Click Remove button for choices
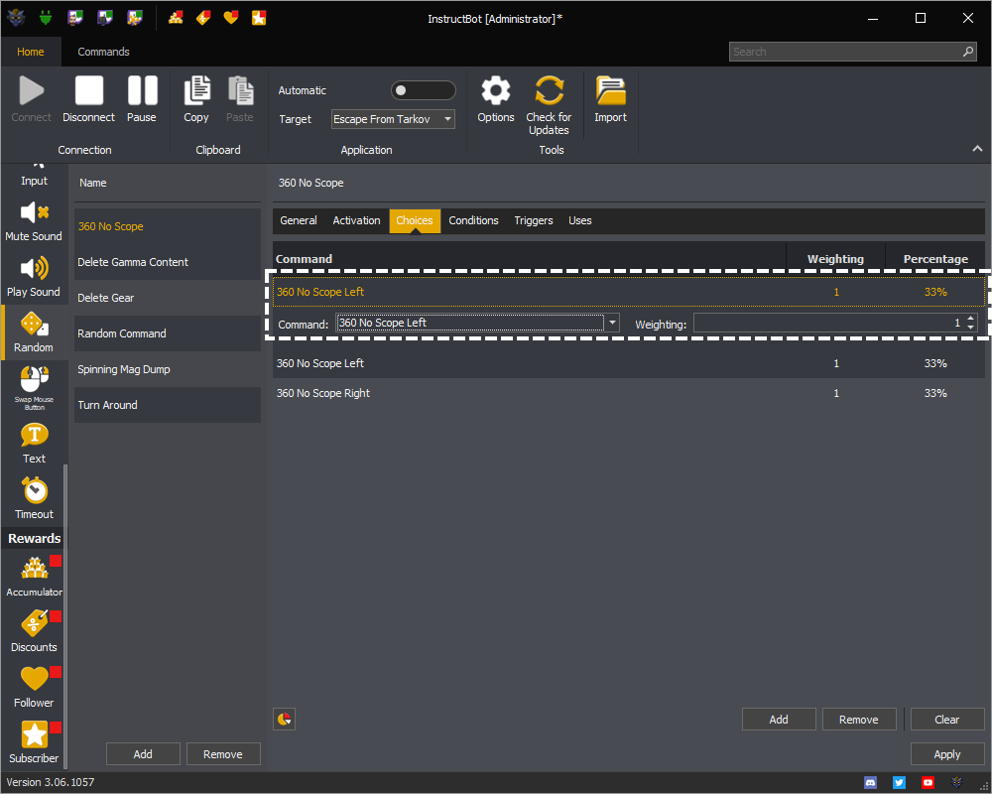992x794 pixels. click(858, 720)
